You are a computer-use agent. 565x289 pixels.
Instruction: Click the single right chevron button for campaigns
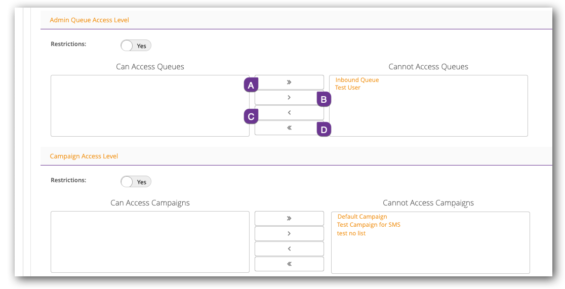(289, 233)
